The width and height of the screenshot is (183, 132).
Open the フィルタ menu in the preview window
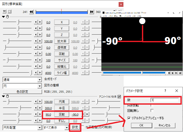111,16
